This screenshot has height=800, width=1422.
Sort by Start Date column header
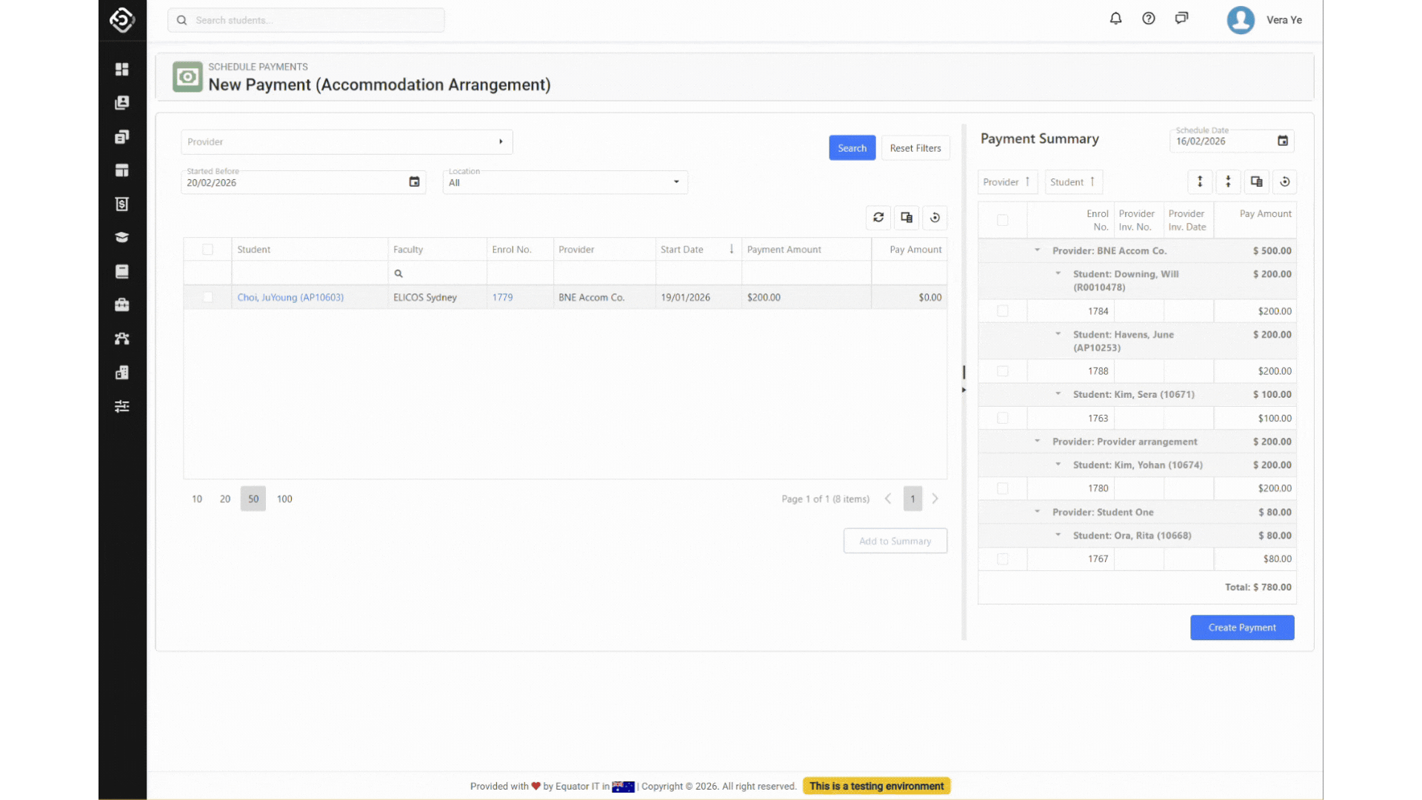pos(682,250)
